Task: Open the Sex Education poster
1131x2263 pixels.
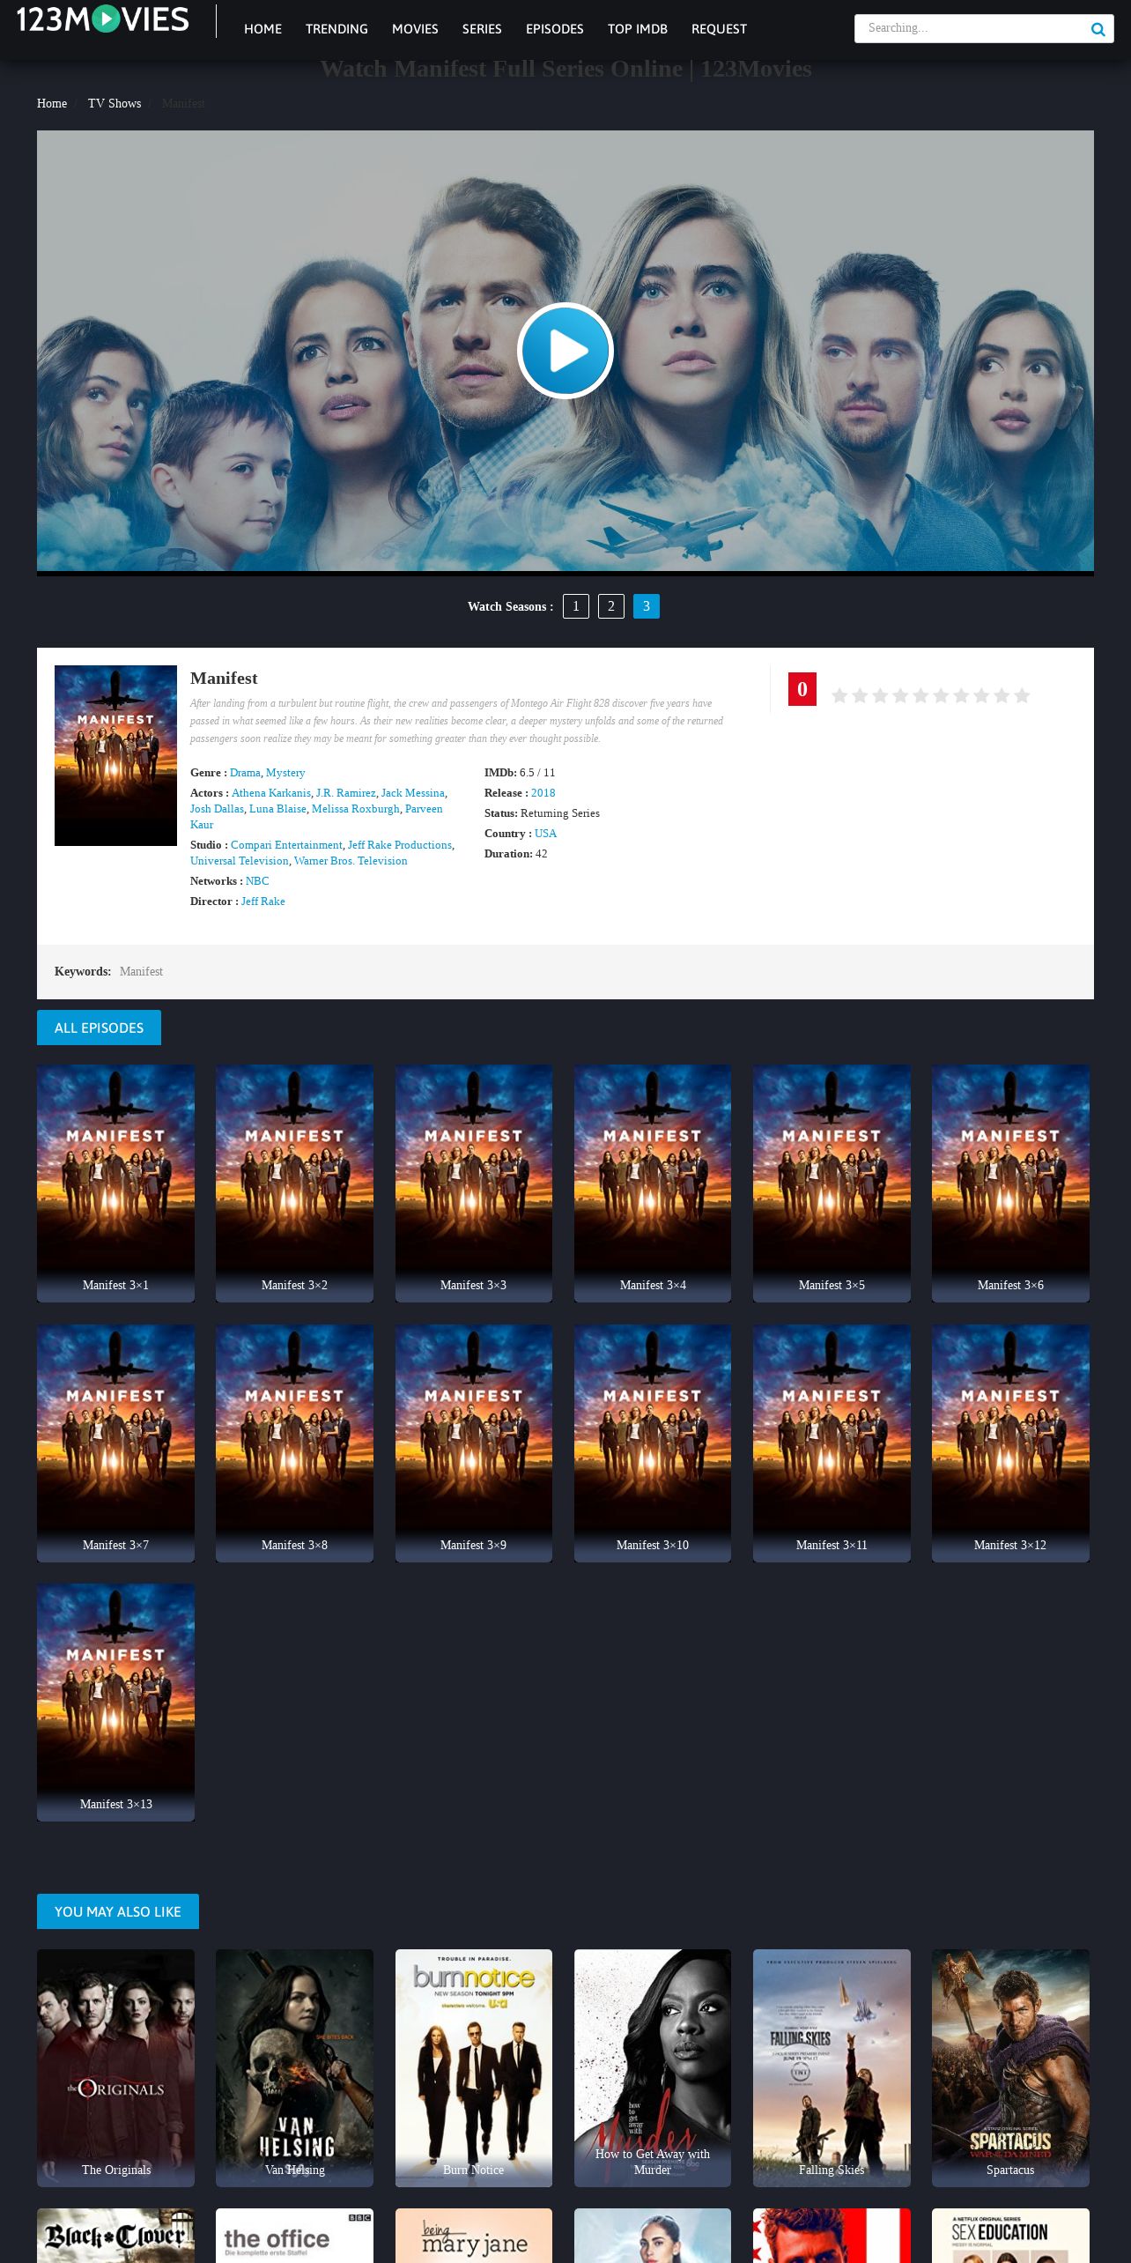Action: tap(1010, 2236)
